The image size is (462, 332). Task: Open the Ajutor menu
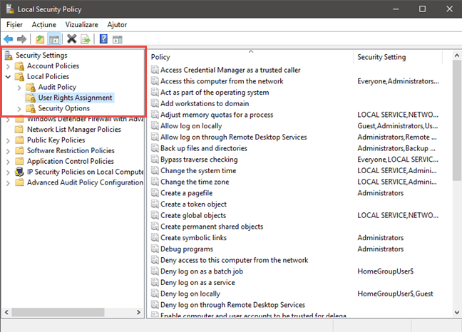tap(117, 25)
